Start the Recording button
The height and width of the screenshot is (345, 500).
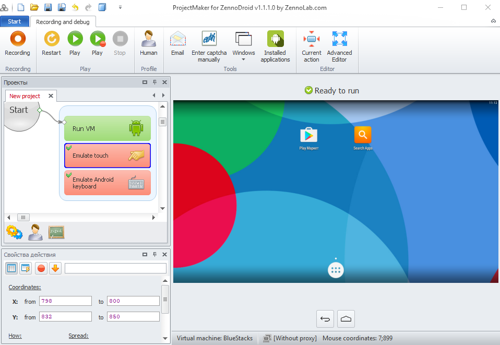[18, 44]
